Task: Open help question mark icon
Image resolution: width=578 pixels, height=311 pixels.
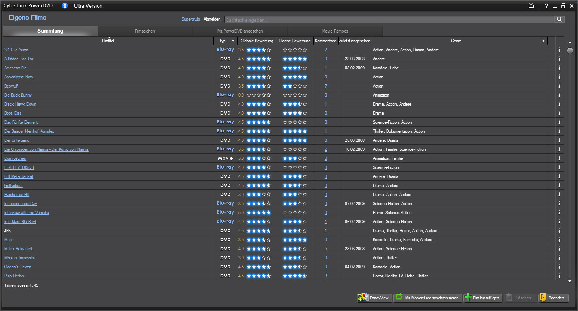Action: click(x=547, y=6)
